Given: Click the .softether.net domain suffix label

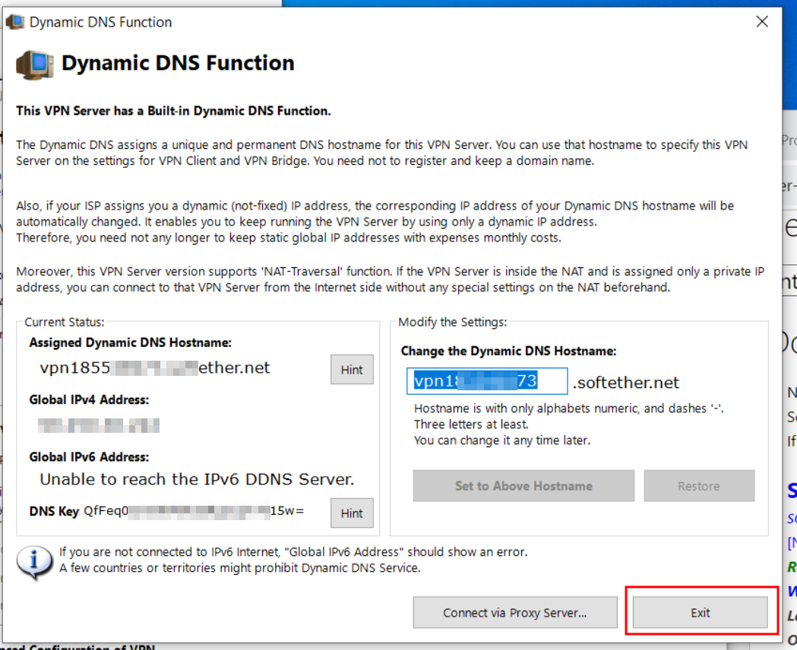Looking at the screenshot, I should coord(626,383).
